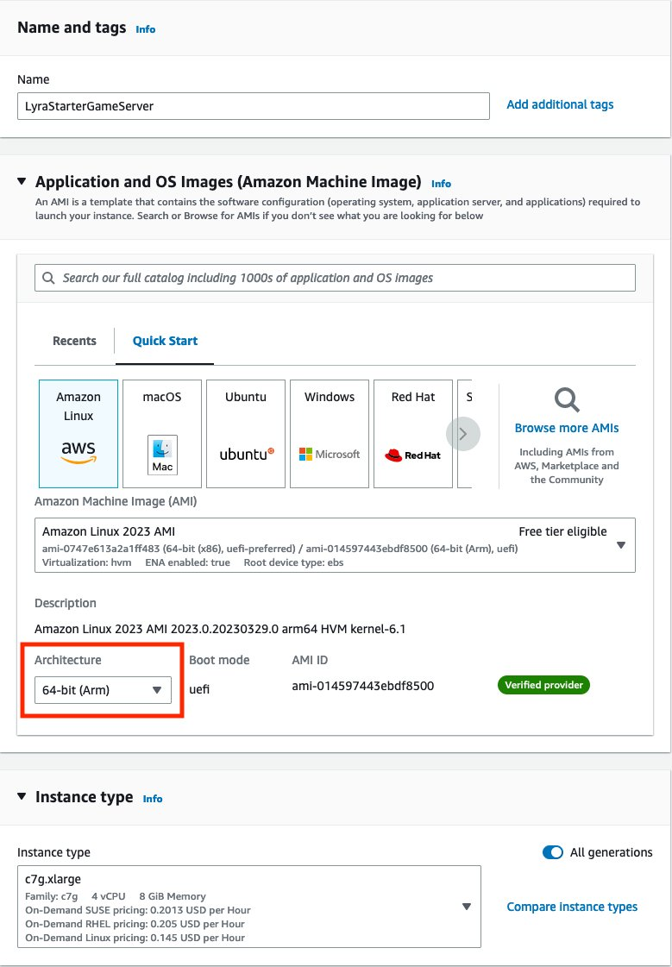Click the search icon in the AMI catalog search box
Image resolution: width=672 pixels, height=967 pixels.
(x=48, y=278)
